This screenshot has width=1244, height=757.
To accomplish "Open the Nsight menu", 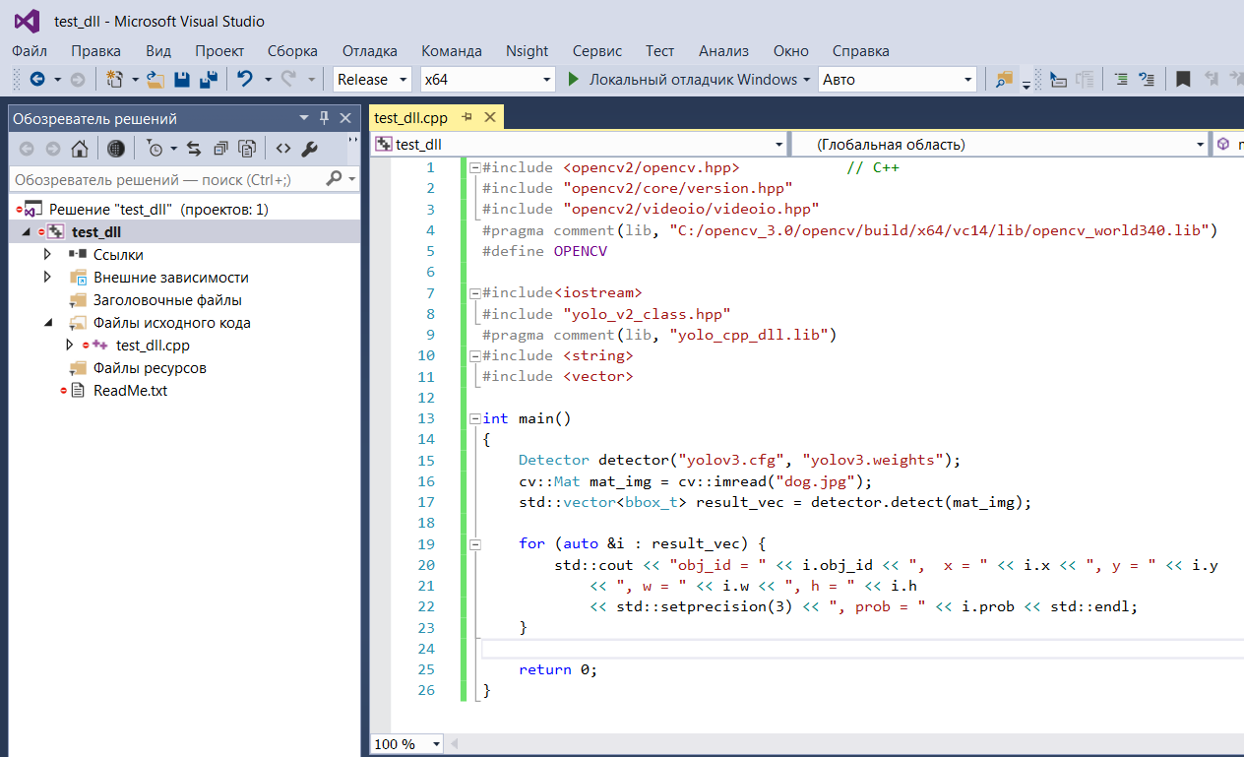I will pos(528,51).
